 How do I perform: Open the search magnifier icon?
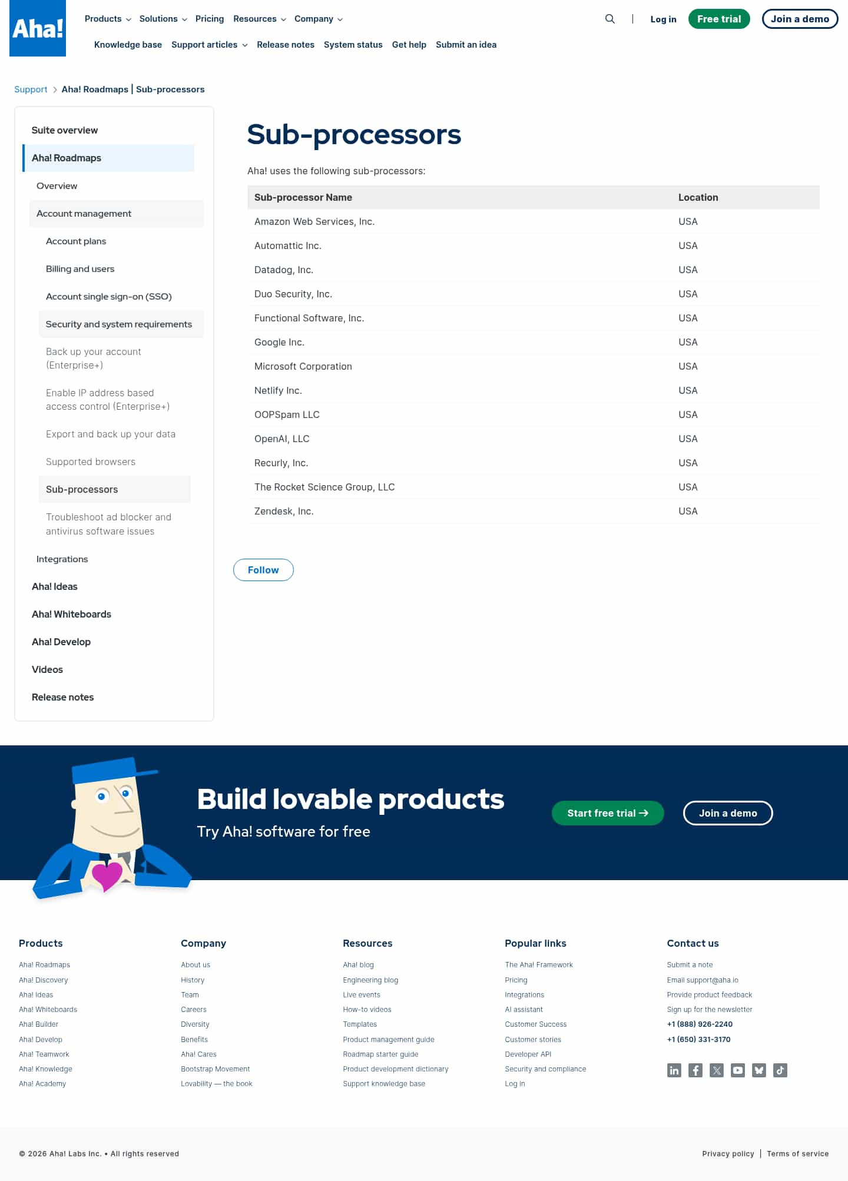(610, 19)
